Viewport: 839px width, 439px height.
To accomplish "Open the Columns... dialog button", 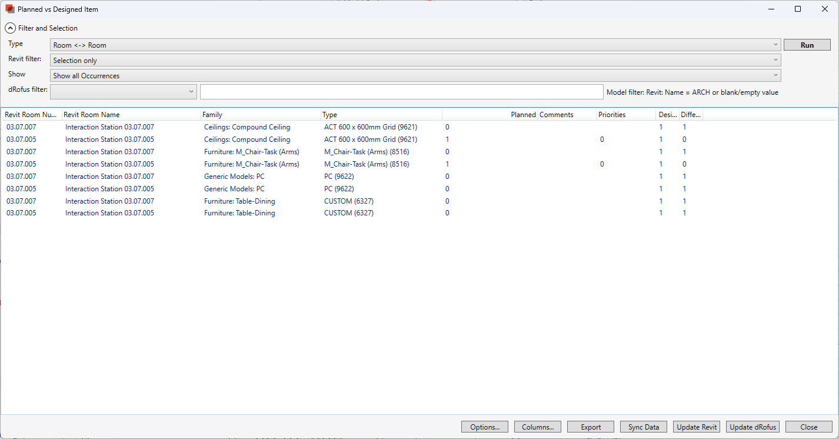I will (x=538, y=427).
